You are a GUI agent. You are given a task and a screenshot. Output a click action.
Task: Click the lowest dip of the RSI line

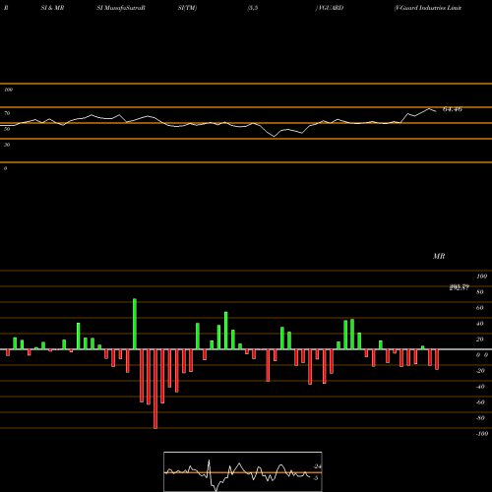pos(275,137)
